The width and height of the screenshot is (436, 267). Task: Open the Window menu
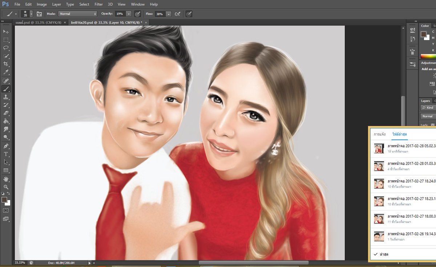pyautogui.click(x=138, y=4)
